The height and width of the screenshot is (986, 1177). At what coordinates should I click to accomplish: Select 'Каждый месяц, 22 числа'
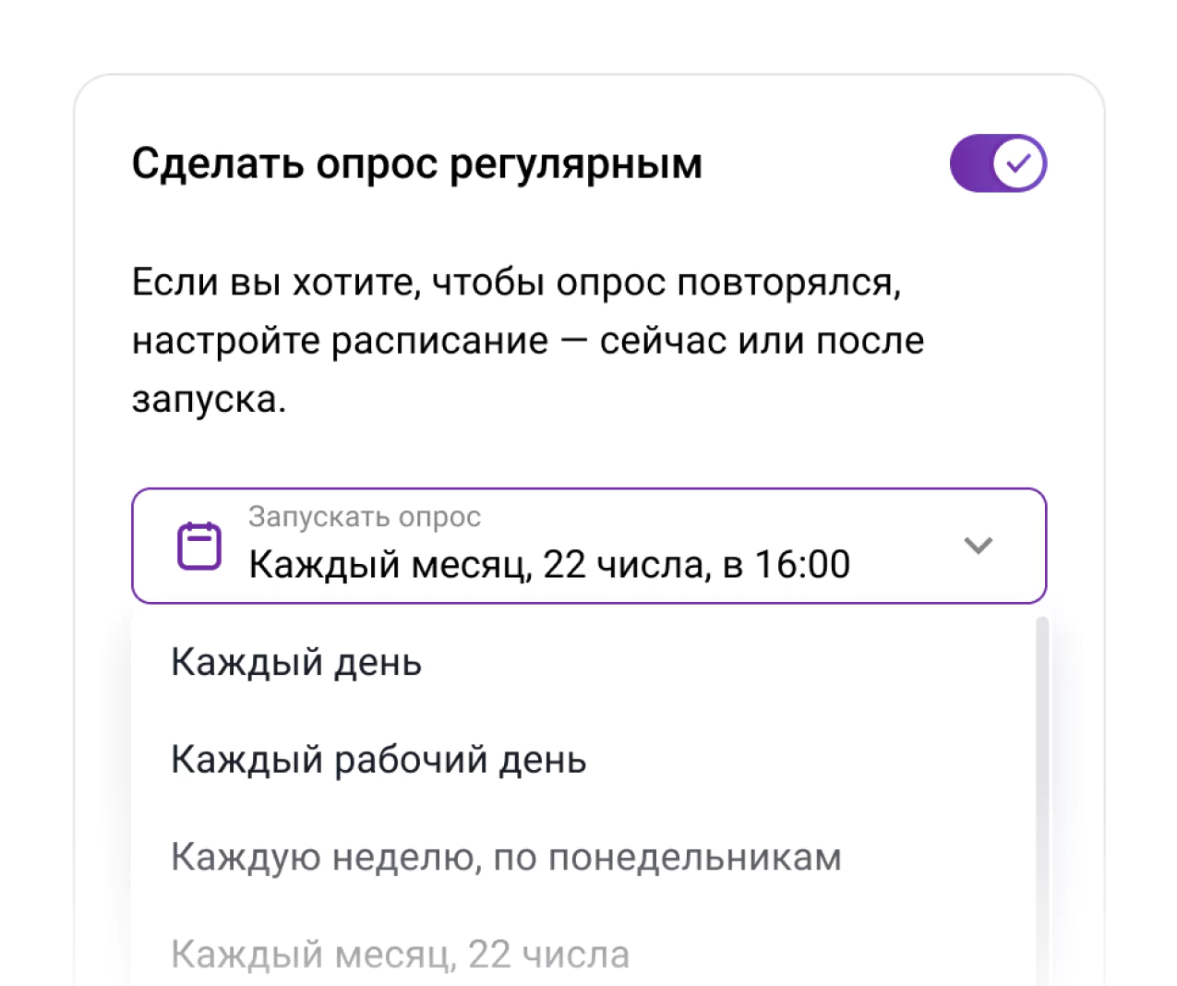pyautogui.click(x=400, y=954)
